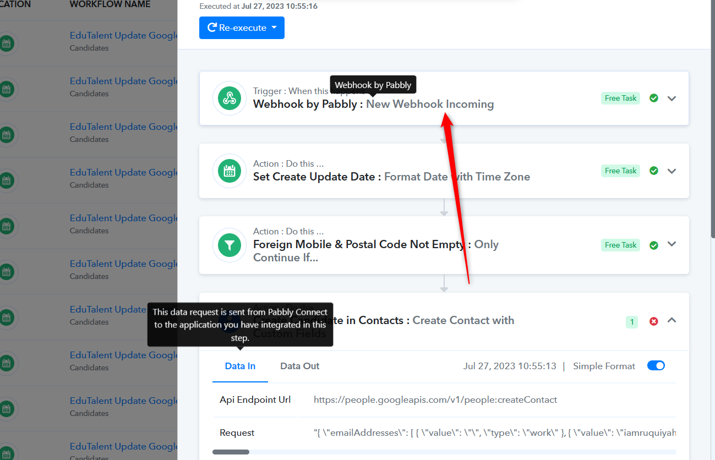Click the Jul 27, 2023 10:55:13 timestamp
This screenshot has width=715, height=460.
click(510, 366)
